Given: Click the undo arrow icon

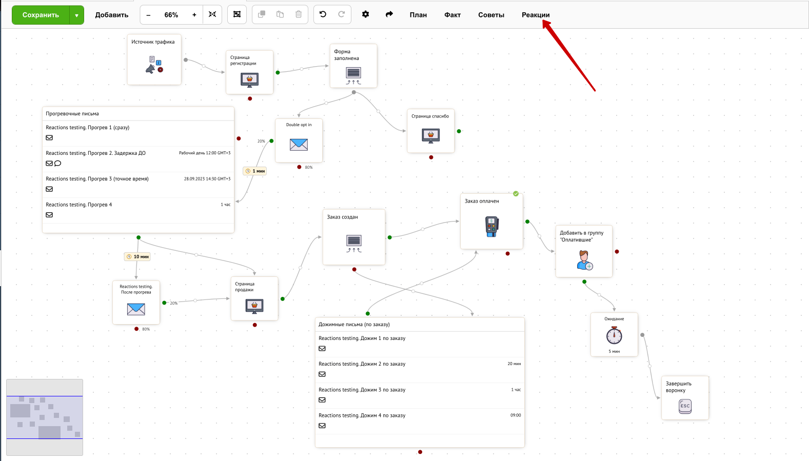Looking at the screenshot, I should tap(323, 14).
